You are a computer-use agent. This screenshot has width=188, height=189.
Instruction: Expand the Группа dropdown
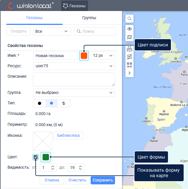click(74, 93)
